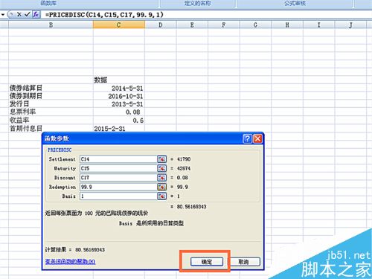Select cell containing 2014-5-31
The width and height of the screenshot is (372, 279).
[x=119, y=89]
